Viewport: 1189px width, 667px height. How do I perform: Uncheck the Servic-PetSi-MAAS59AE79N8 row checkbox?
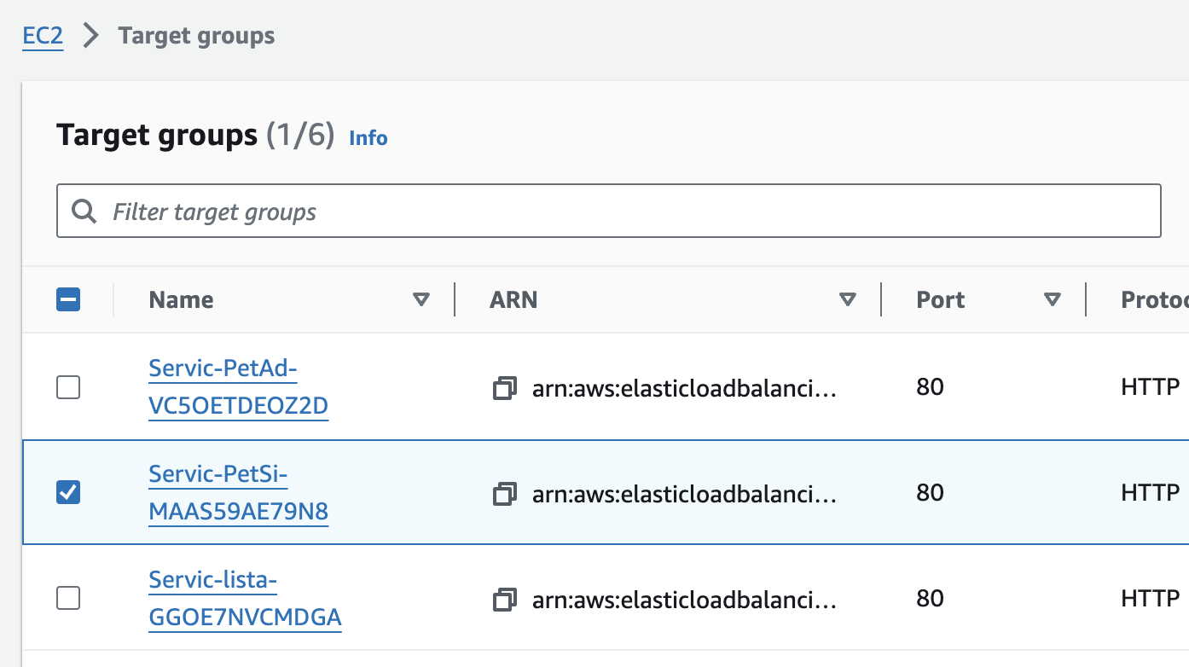point(68,493)
